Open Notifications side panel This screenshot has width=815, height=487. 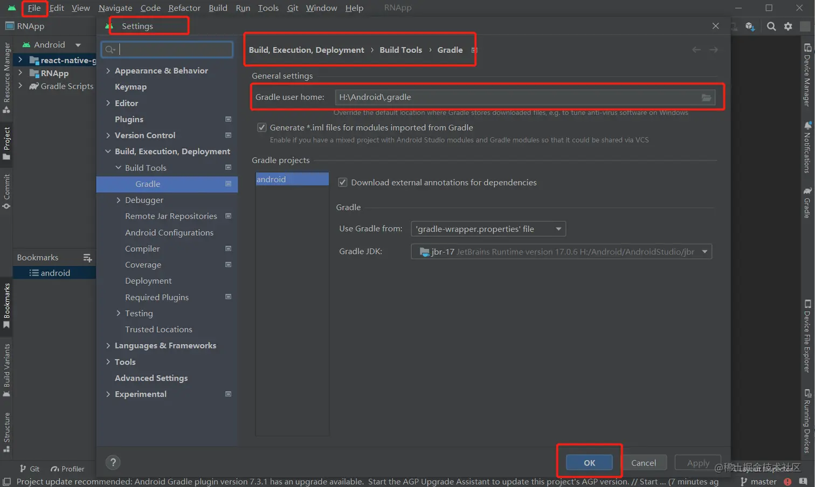click(x=807, y=147)
